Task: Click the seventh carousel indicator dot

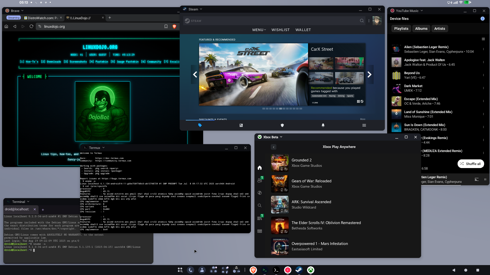Action: [284, 109]
